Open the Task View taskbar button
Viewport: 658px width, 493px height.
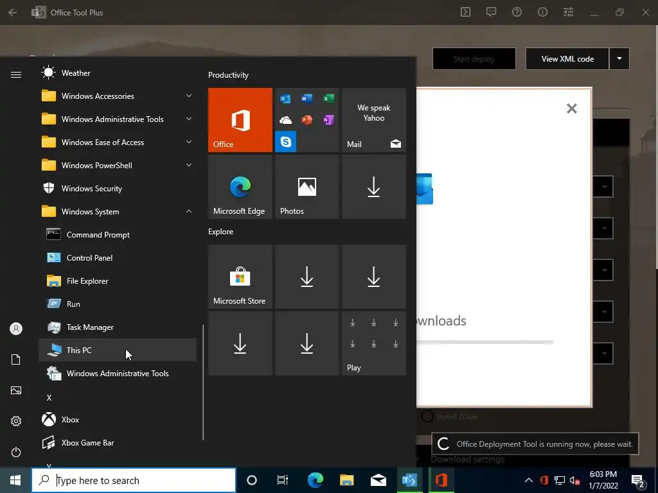tap(283, 480)
